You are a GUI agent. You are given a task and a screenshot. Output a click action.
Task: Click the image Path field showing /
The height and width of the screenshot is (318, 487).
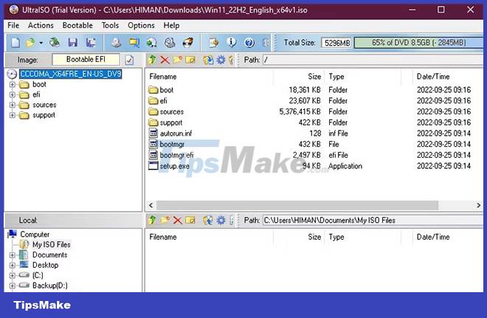click(373, 60)
